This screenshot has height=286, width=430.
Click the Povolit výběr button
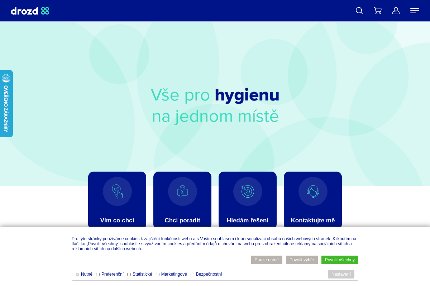coord(302,260)
